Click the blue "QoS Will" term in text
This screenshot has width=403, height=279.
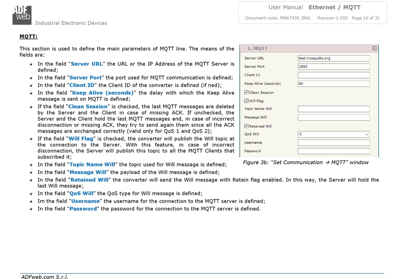click(81, 193)
